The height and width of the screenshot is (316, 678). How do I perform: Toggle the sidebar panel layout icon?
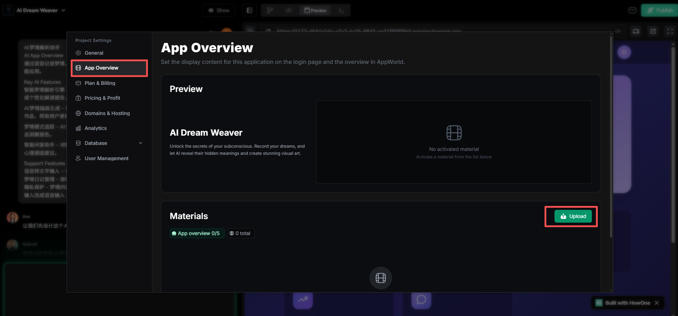(x=249, y=10)
